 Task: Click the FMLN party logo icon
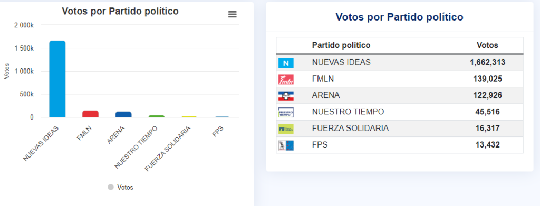coord(286,79)
